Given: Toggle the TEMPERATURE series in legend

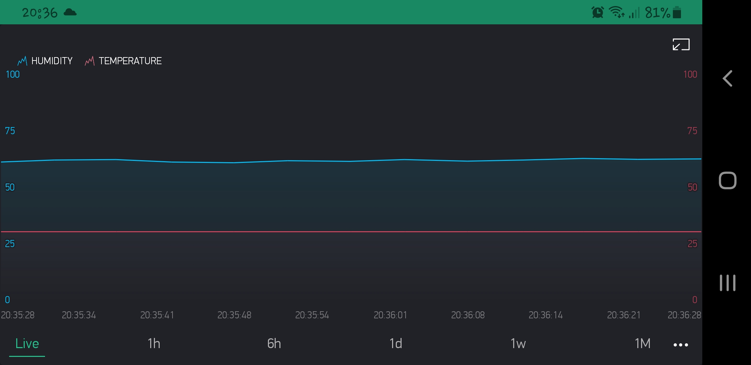Looking at the screenshot, I should 123,61.
